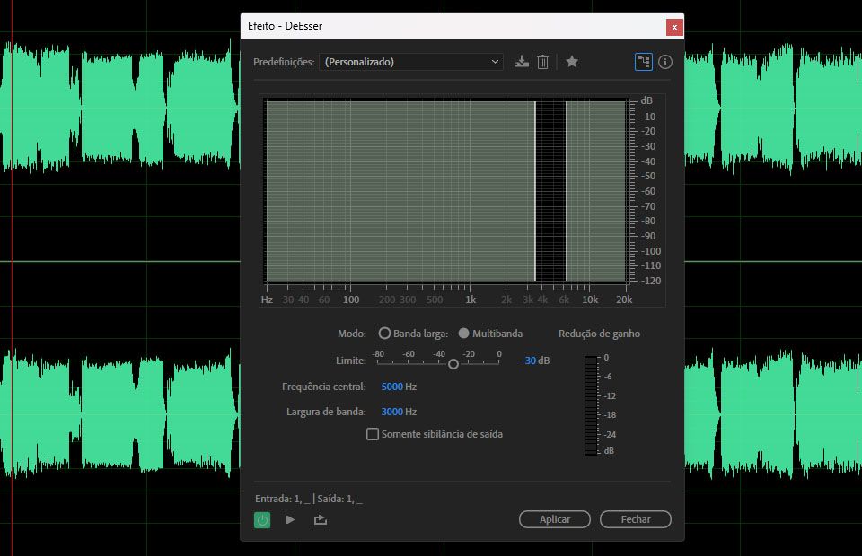Toggle the loop export icon beside play
The image size is (862, 556).
tap(321, 519)
